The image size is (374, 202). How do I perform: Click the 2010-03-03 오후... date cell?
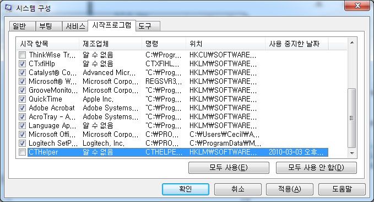pos(296,152)
